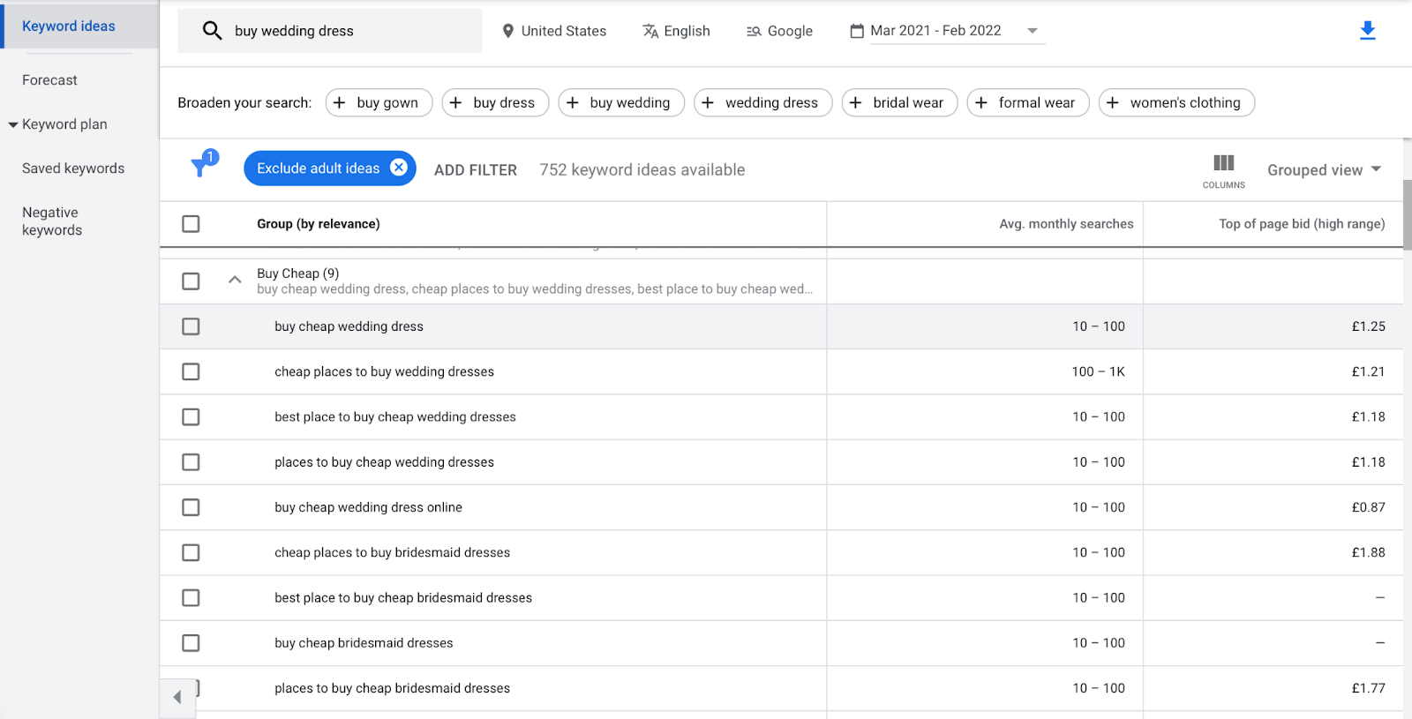Image resolution: width=1412 pixels, height=719 pixels.
Task: Click the location pin icon for United States
Action: pyautogui.click(x=508, y=31)
